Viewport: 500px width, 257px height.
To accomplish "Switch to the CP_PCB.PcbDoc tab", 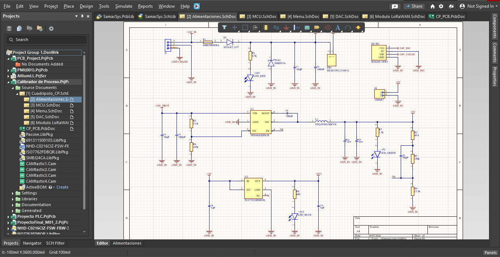I will coord(447,16).
